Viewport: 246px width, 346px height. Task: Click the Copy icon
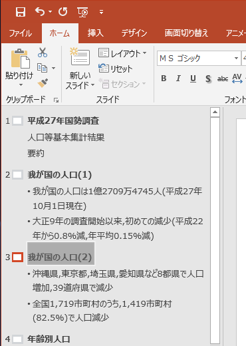(x=42, y=68)
